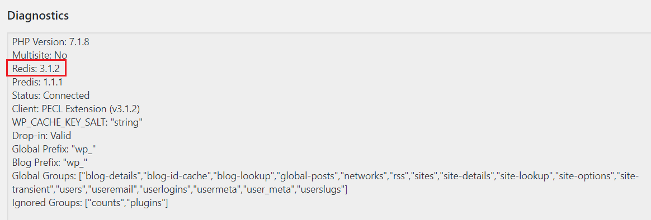Click the "usermeta" group entry
Viewport: 651px width, 220px height.
click(x=218, y=189)
